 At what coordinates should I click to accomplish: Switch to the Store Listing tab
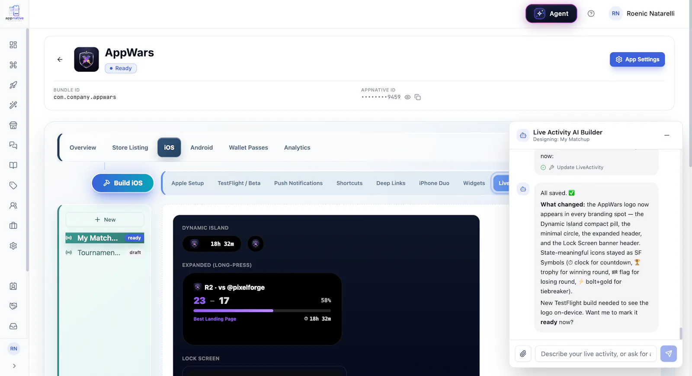click(130, 148)
